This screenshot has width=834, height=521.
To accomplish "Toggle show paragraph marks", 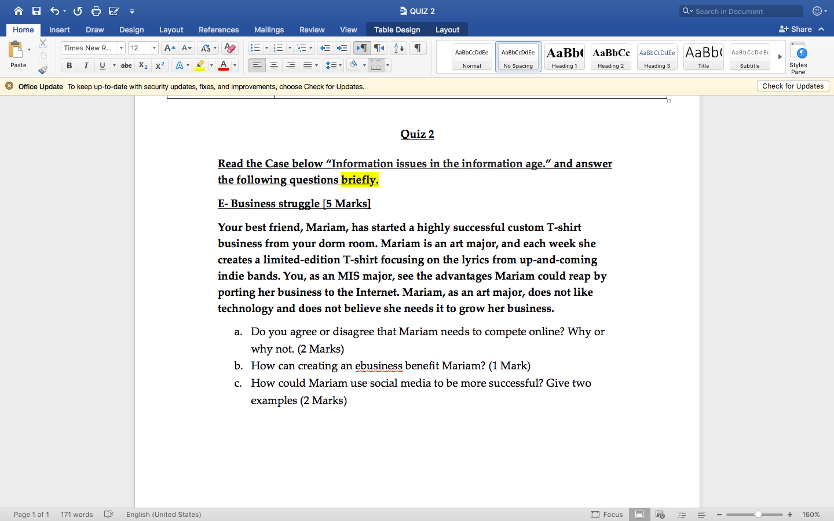I will click(x=418, y=48).
